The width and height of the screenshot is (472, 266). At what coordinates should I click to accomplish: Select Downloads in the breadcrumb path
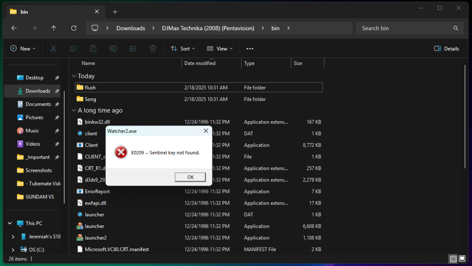pyautogui.click(x=130, y=28)
